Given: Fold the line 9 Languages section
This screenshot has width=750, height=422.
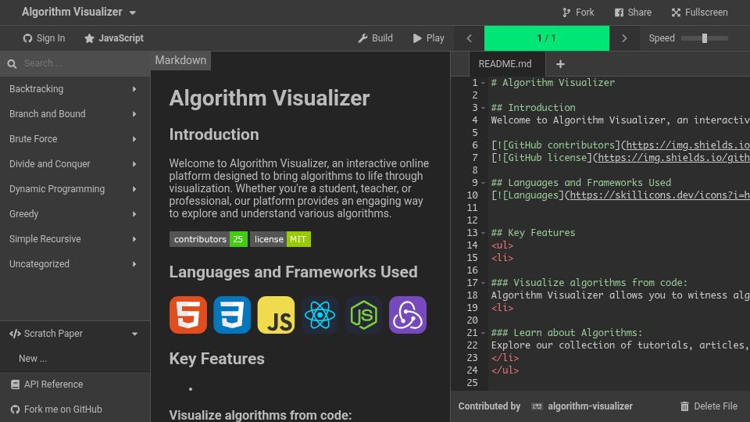Looking at the screenshot, I should point(483,183).
